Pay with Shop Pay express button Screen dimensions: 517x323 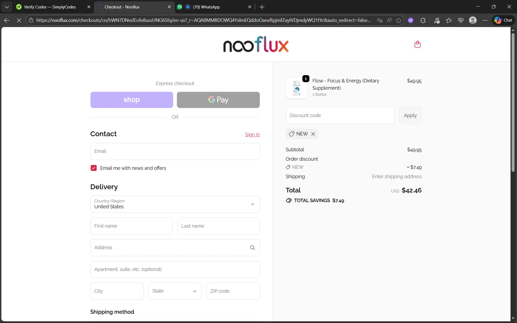coord(132,100)
